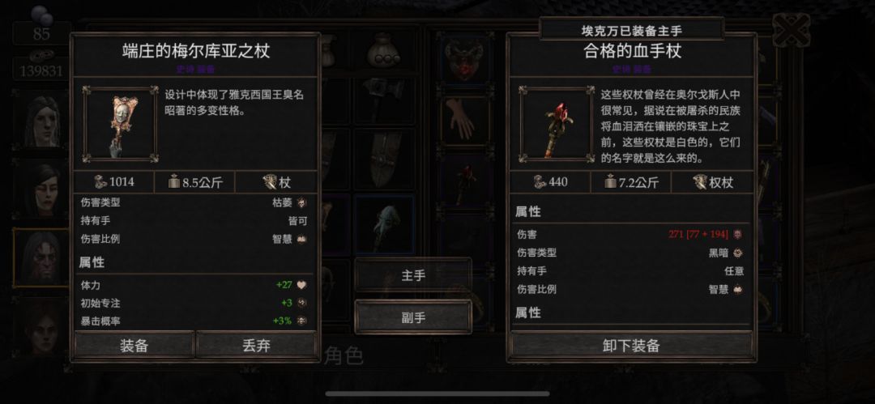Viewport: 875px width, 404px height.
Task: Select the second character portrait in sidebar
Action: [42, 189]
